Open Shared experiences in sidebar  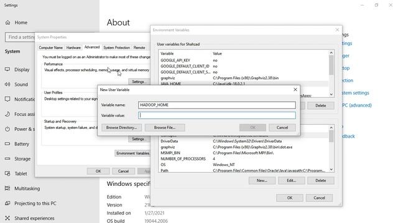[29, 218]
